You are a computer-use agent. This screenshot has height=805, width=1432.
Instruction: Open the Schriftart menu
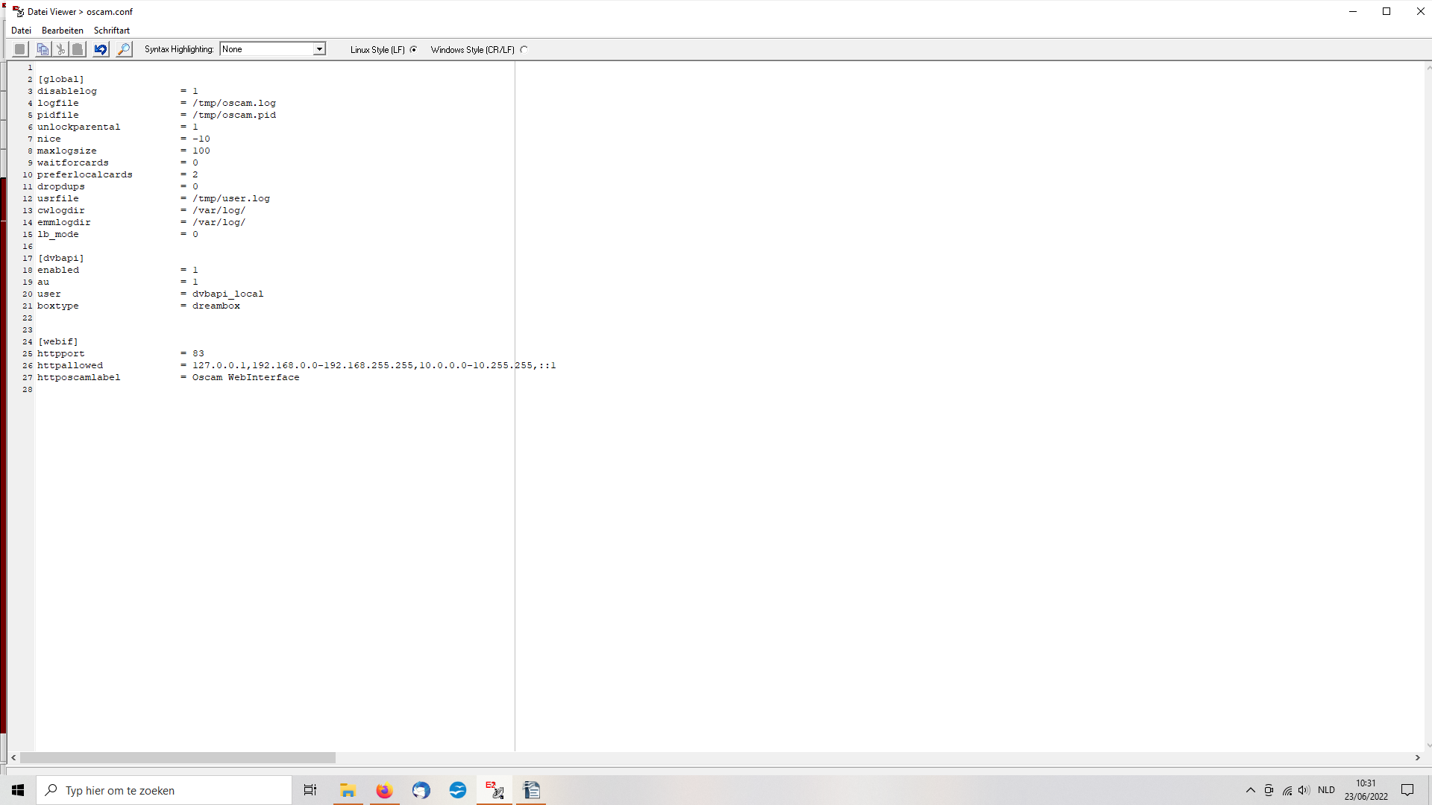click(x=112, y=31)
